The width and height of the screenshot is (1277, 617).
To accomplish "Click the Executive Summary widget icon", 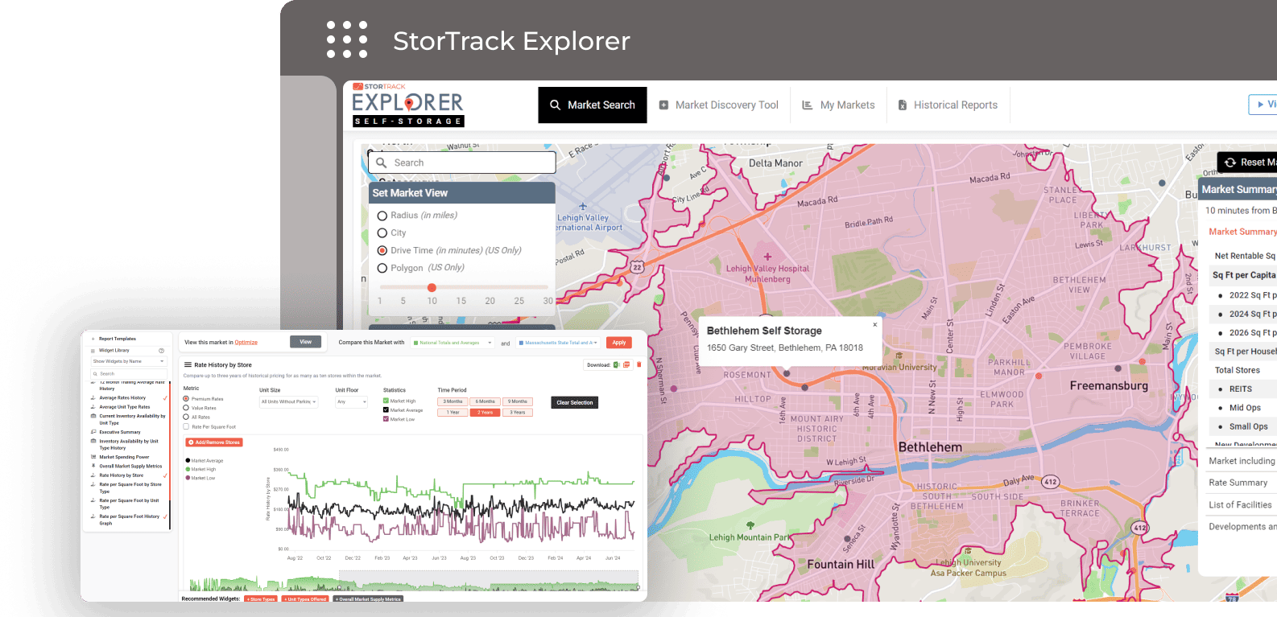I will coord(93,432).
